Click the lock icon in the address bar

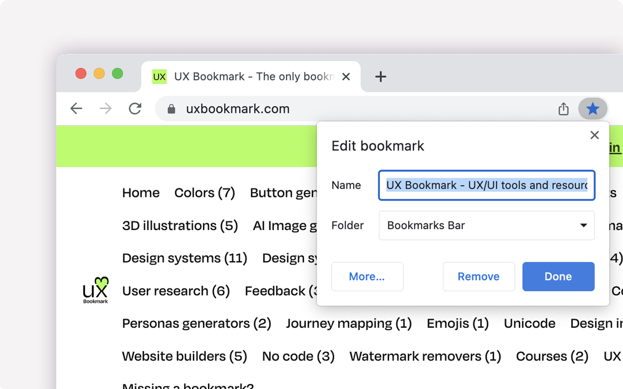[x=171, y=109]
